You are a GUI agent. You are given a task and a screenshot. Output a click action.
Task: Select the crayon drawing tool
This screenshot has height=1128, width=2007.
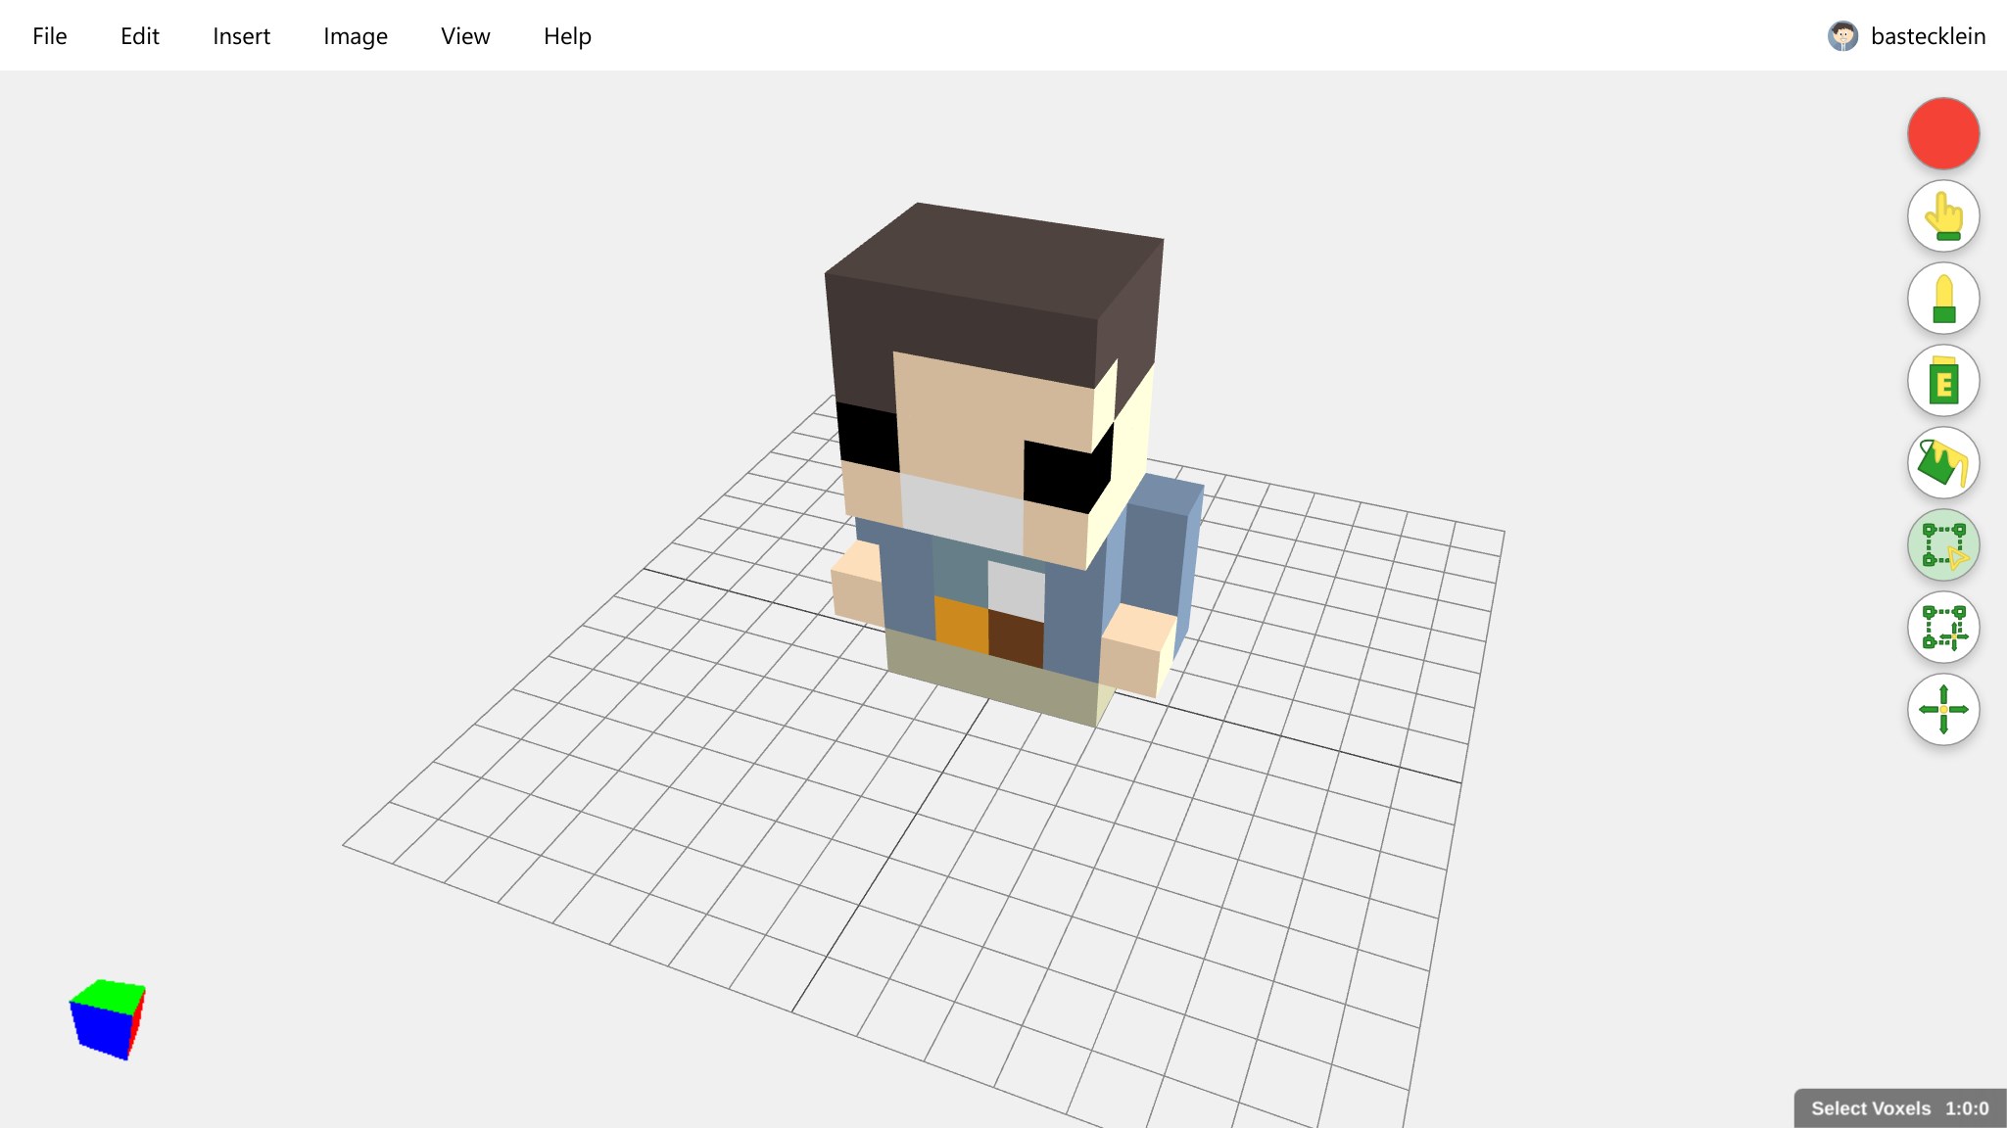(1944, 299)
